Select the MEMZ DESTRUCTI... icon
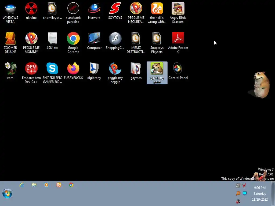 click(x=136, y=43)
